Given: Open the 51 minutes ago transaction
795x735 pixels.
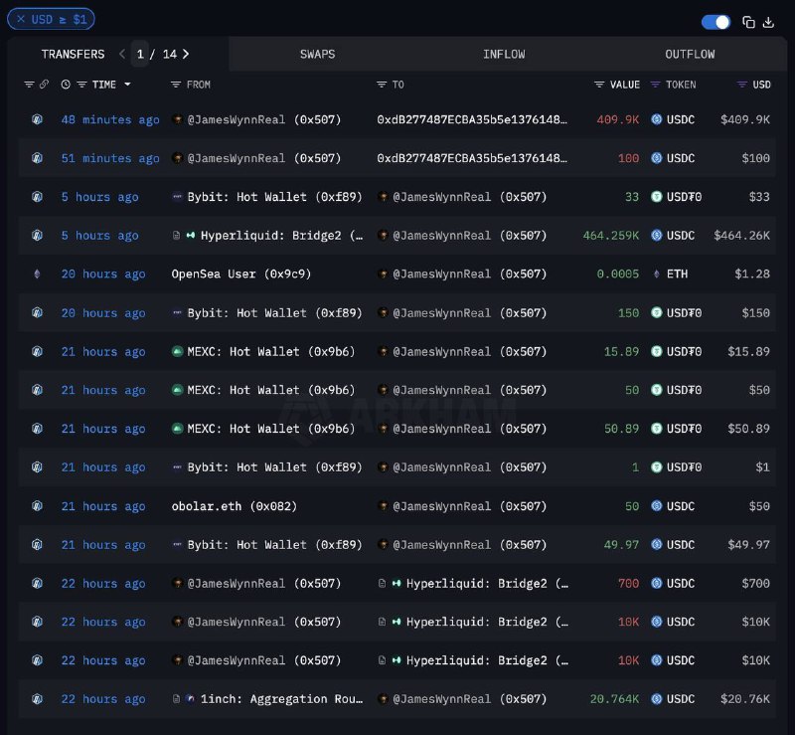Looking at the screenshot, I should click(x=110, y=158).
